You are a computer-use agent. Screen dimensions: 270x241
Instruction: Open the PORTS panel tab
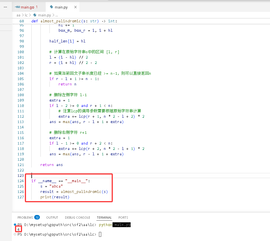point(123,218)
